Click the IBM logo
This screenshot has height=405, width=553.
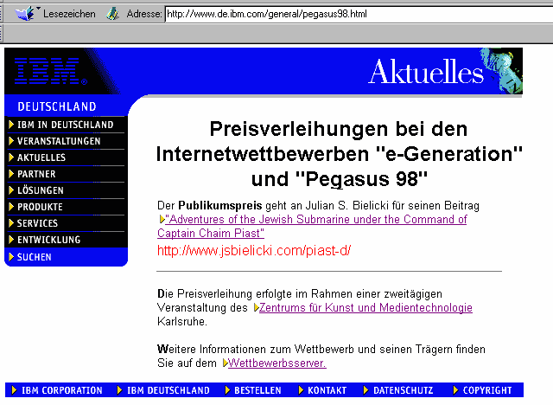(50, 71)
